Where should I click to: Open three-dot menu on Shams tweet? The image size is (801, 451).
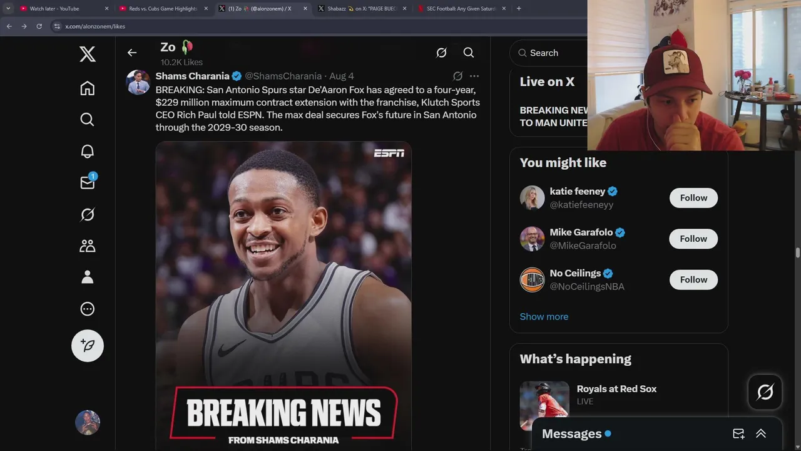coord(474,76)
